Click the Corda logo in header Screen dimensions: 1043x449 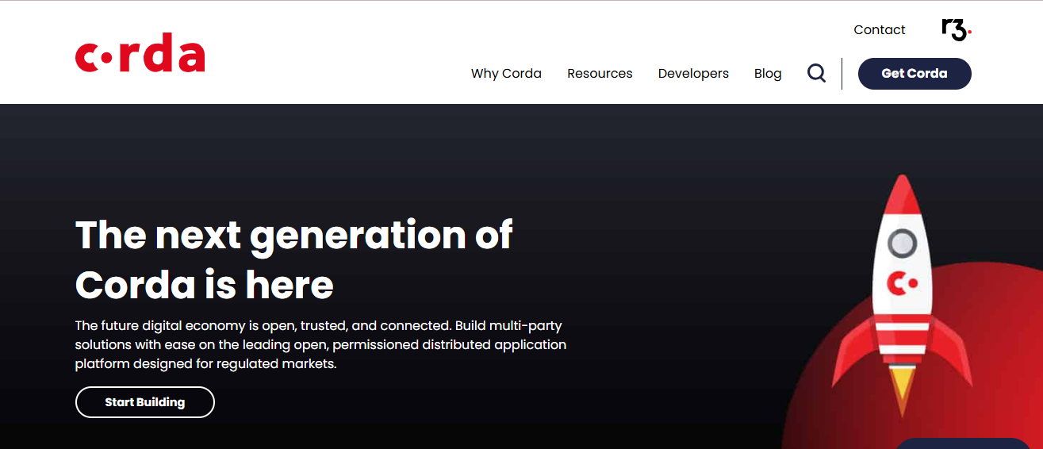[140, 53]
